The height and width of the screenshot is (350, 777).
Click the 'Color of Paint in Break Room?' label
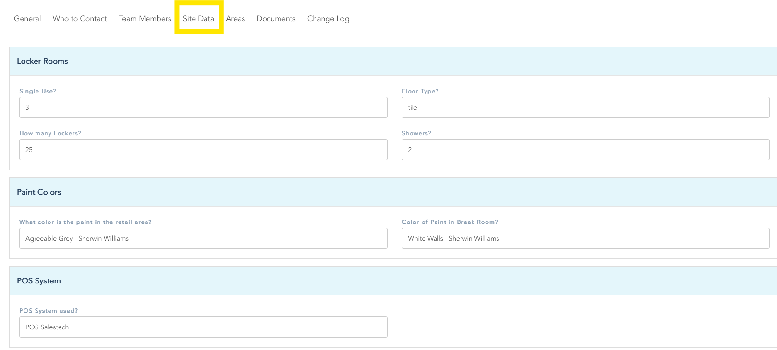449,222
